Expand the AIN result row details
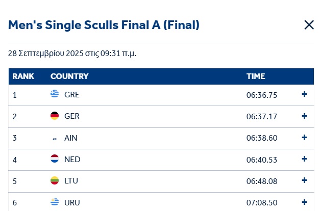The height and width of the screenshot is (211, 321). [305, 138]
